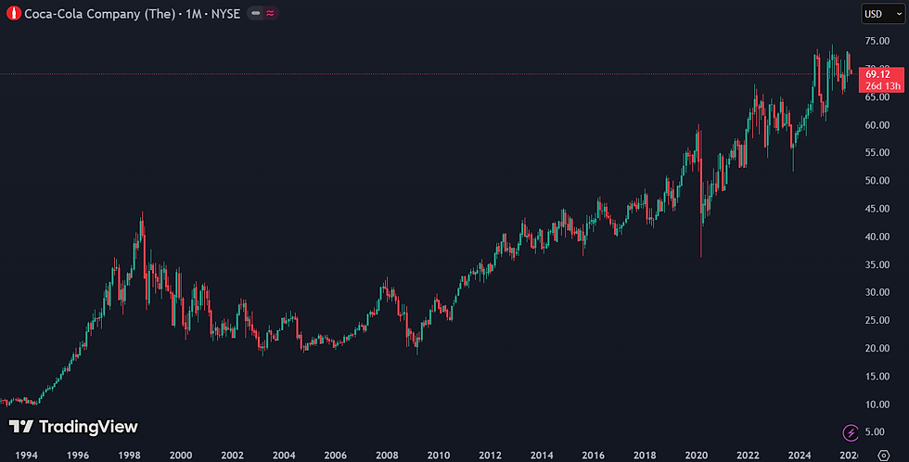Open the USD currency dropdown
Viewport: 909px width, 462px height.
883,14
